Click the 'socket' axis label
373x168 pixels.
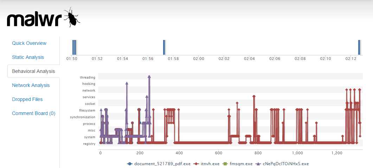(x=90, y=104)
